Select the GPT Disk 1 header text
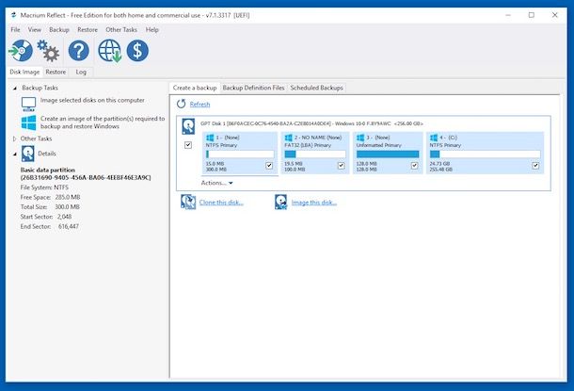 tap(311, 123)
